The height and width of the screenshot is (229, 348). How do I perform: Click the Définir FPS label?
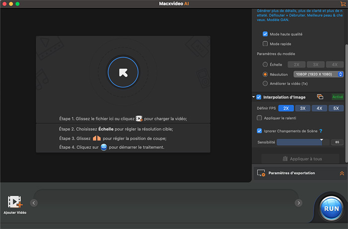tap(266, 108)
